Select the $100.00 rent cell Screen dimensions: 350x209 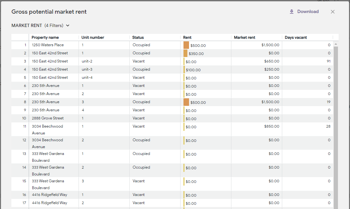206,70
